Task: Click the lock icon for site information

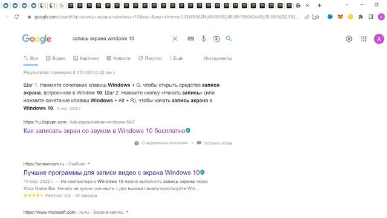Action: click(x=30, y=17)
